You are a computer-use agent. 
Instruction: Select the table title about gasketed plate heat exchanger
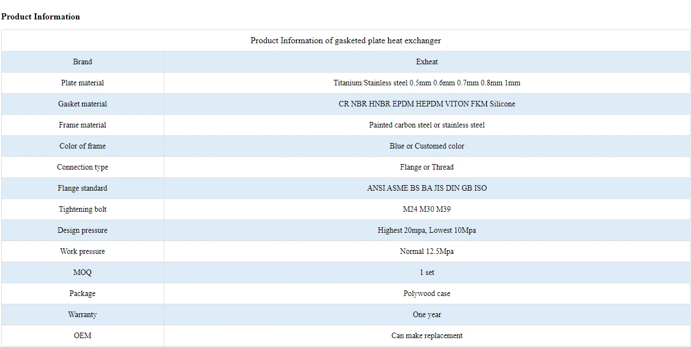(x=345, y=40)
